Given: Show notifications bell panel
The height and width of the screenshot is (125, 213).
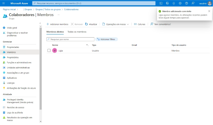Looking at the screenshot, I should coord(174,3).
